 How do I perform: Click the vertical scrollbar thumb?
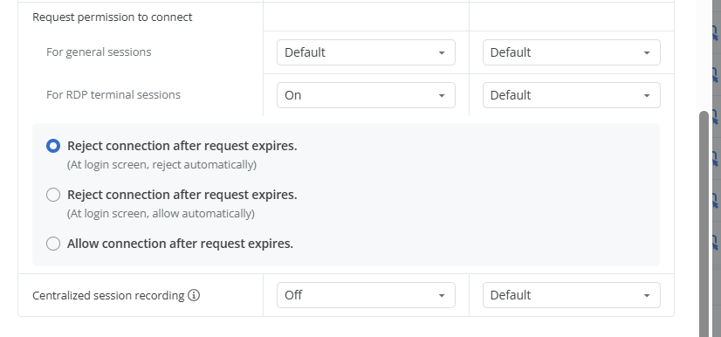pos(704,224)
